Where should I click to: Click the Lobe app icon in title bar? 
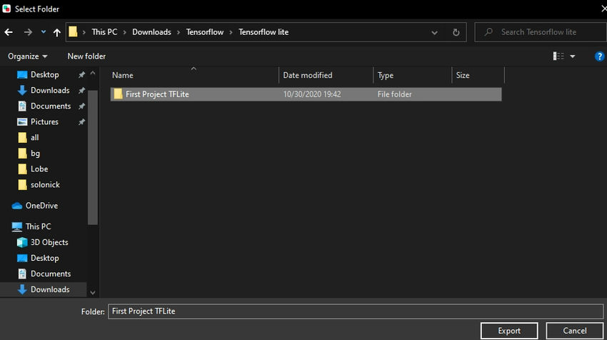click(6, 9)
